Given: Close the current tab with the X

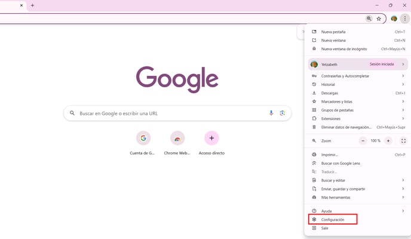Looking at the screenshot, I should (22, 5).
